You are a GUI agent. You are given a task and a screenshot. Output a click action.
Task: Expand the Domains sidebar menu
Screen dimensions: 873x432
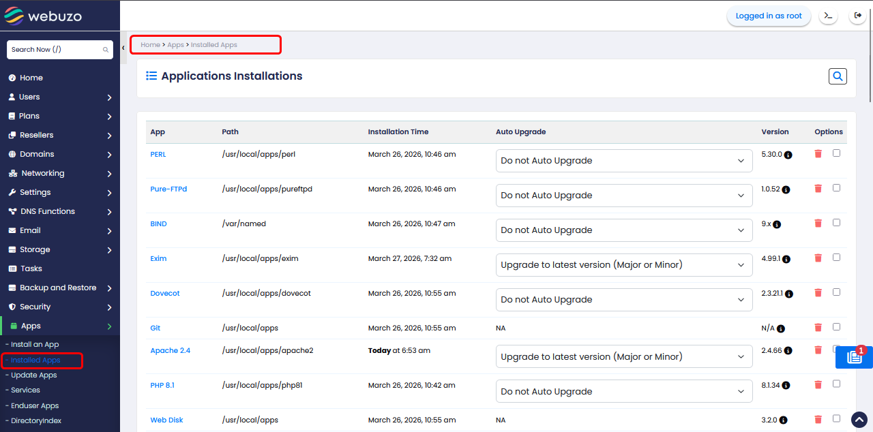pos(60,154)
